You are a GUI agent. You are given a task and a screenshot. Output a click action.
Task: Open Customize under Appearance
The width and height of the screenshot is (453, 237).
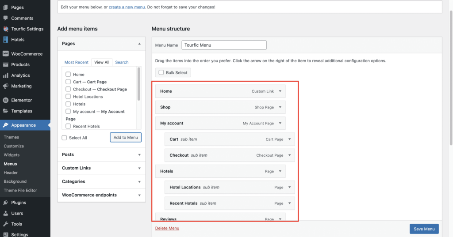[x=14, y=146]
